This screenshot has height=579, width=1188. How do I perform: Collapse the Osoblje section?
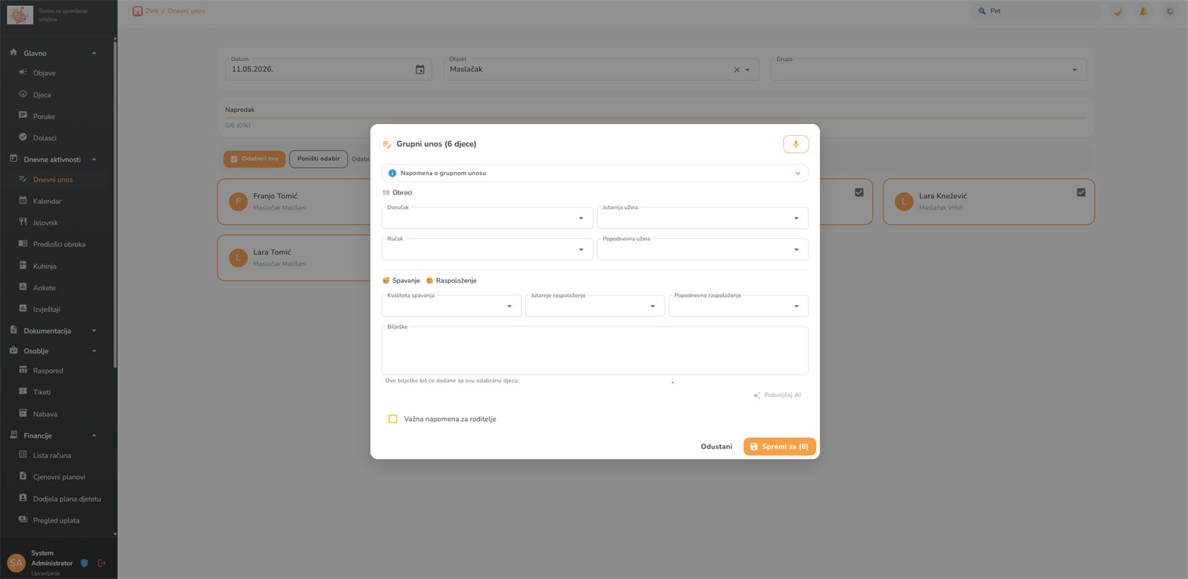click(x=94, y=350)
